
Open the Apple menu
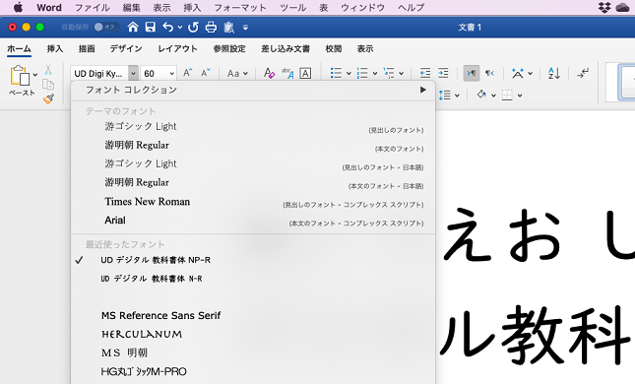pos(18,7)
